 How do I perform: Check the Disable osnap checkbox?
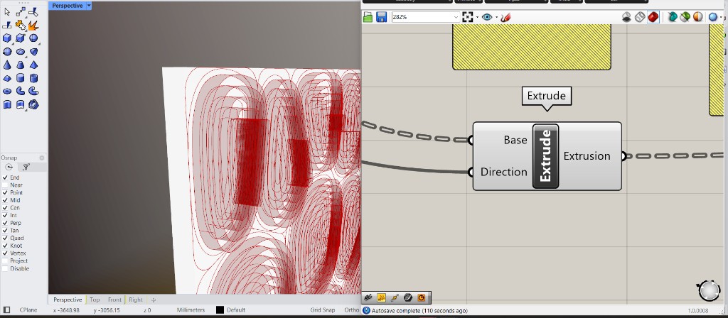[5, 268]
